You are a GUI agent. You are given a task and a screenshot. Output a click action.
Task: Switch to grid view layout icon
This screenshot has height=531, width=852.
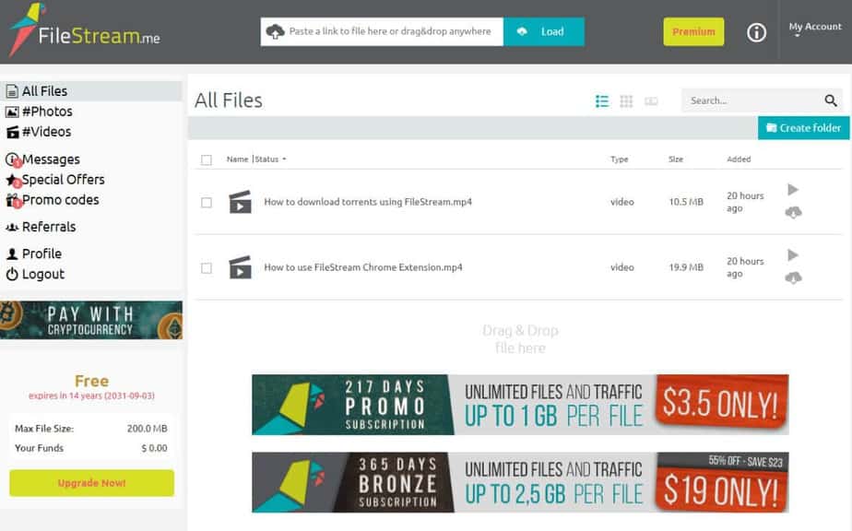click(626, 101)
